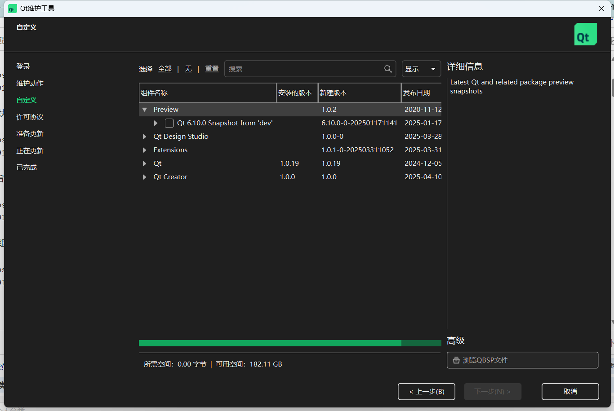Click the archive icon on Browse QBSP button
614x411 pixels.
(x=456, y=360)
